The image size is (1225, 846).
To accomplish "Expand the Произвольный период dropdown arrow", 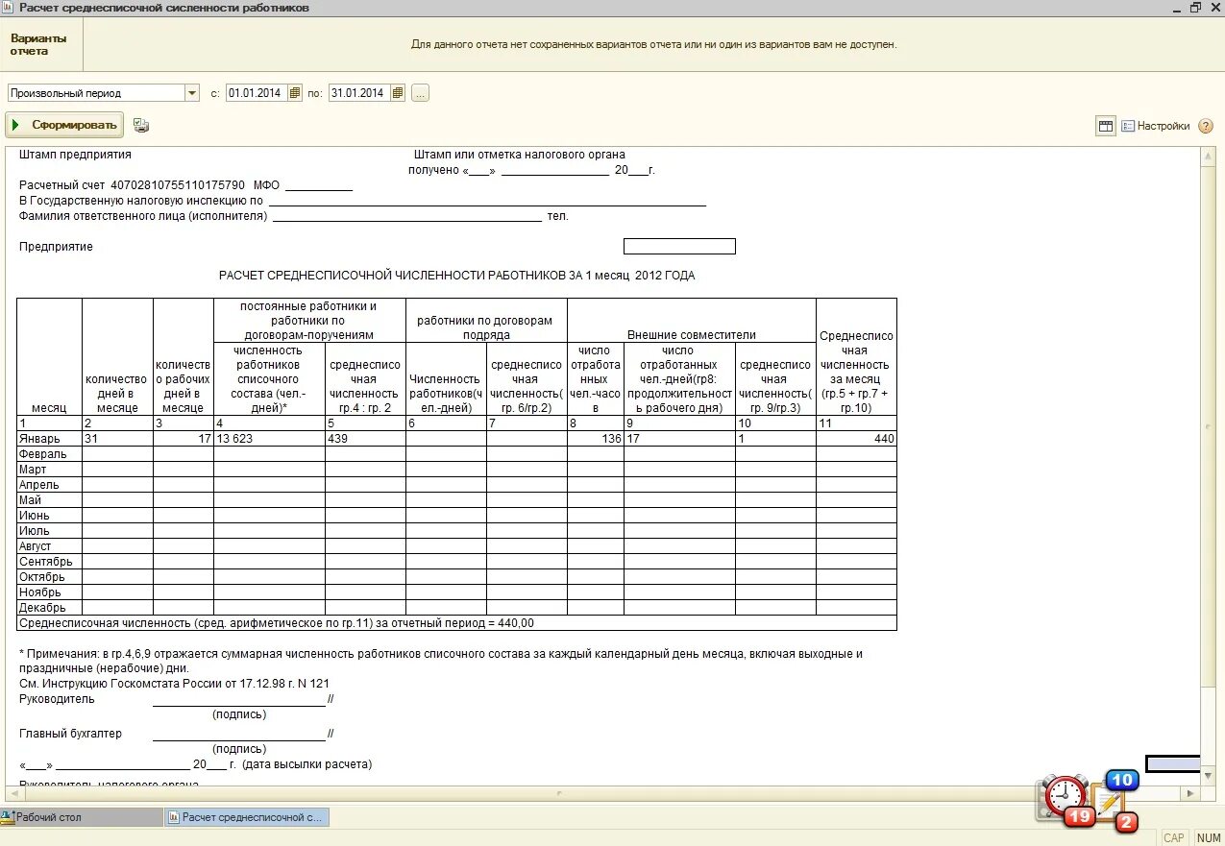I will point(192,93).
